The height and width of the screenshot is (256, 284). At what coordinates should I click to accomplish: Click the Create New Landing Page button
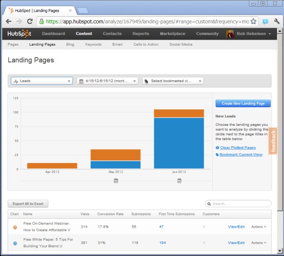point(243,103)
